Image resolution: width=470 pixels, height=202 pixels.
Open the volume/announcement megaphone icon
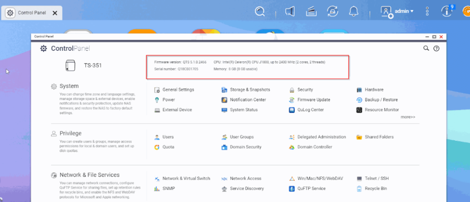pyautogui.click(x=290, y=11)
